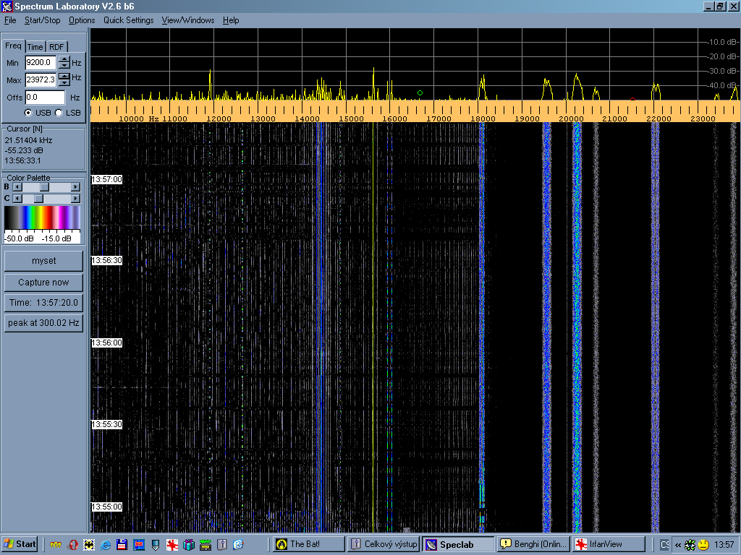Image resolution: width=741 pixels, height=555 pixels.
Task: Click the rainbow color palette bar
Action: click(x=43, y=218)
